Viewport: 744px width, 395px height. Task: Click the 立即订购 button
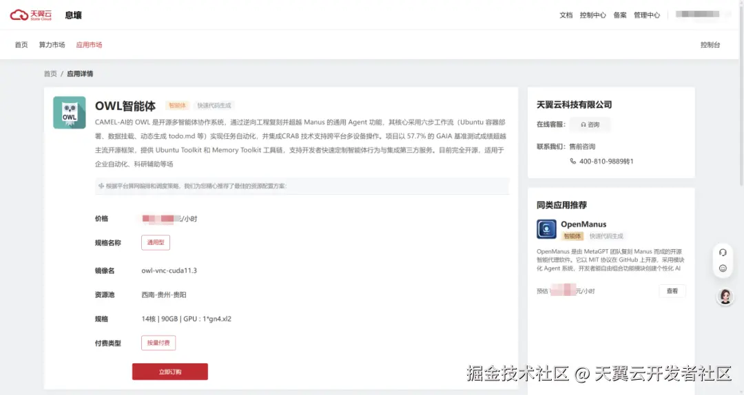(170, 372)
